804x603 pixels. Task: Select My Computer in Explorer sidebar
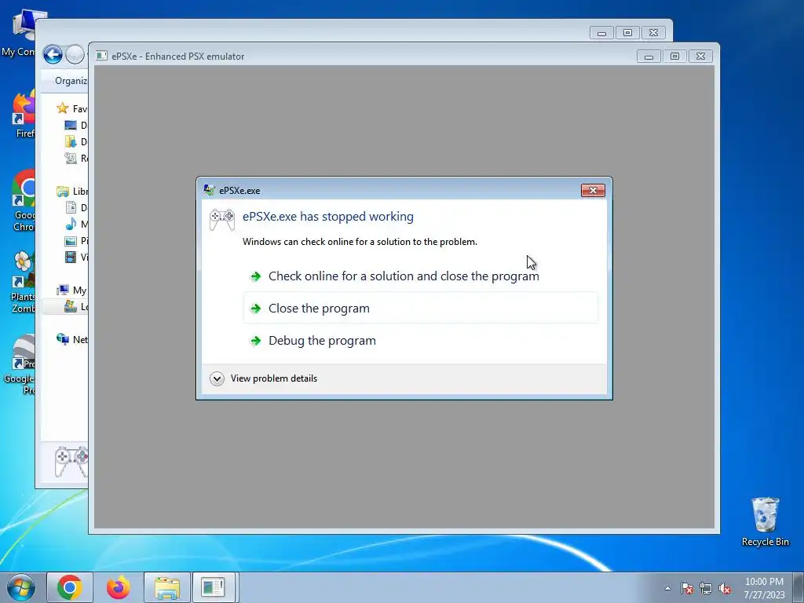tap(71, 291)
